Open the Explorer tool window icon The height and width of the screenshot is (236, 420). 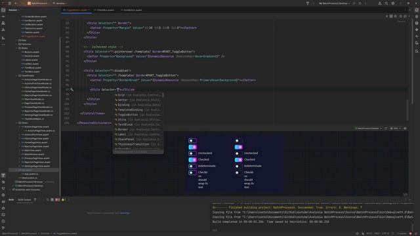tap(3, 10)
